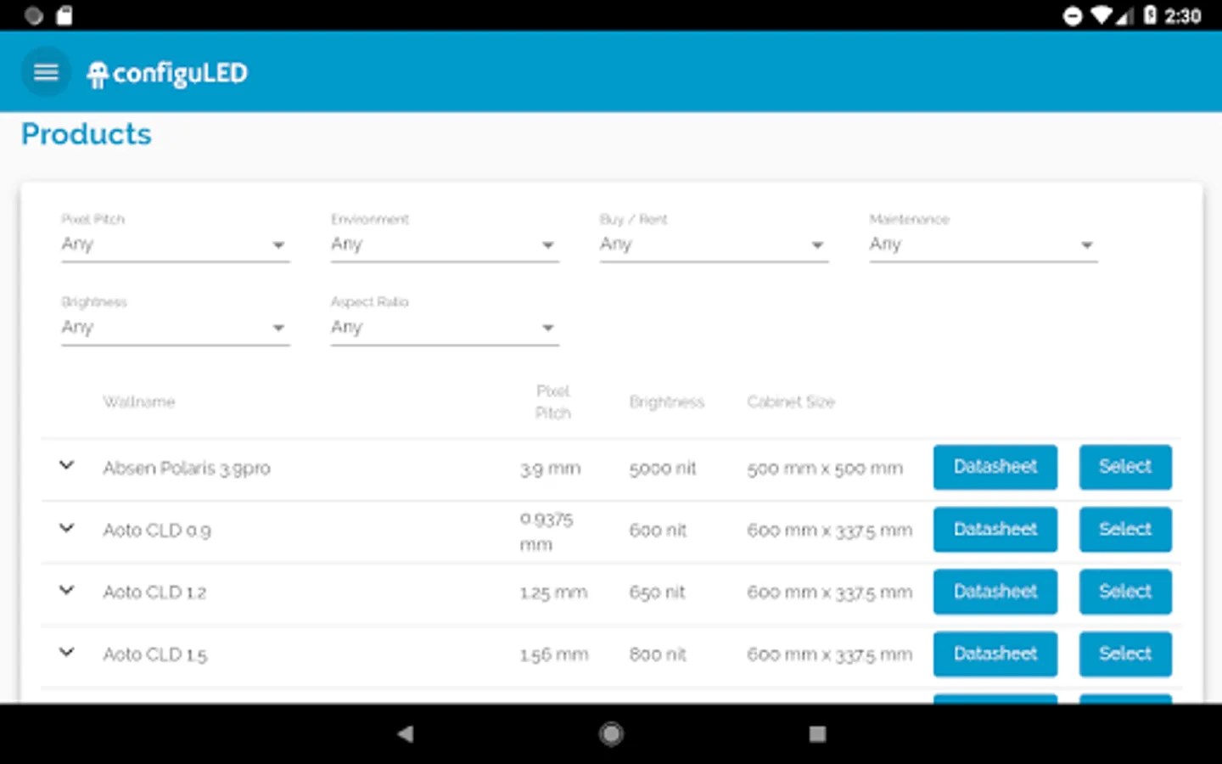
Task: Click the Aoto CLD 0.9 name
Action: (157, 531)
